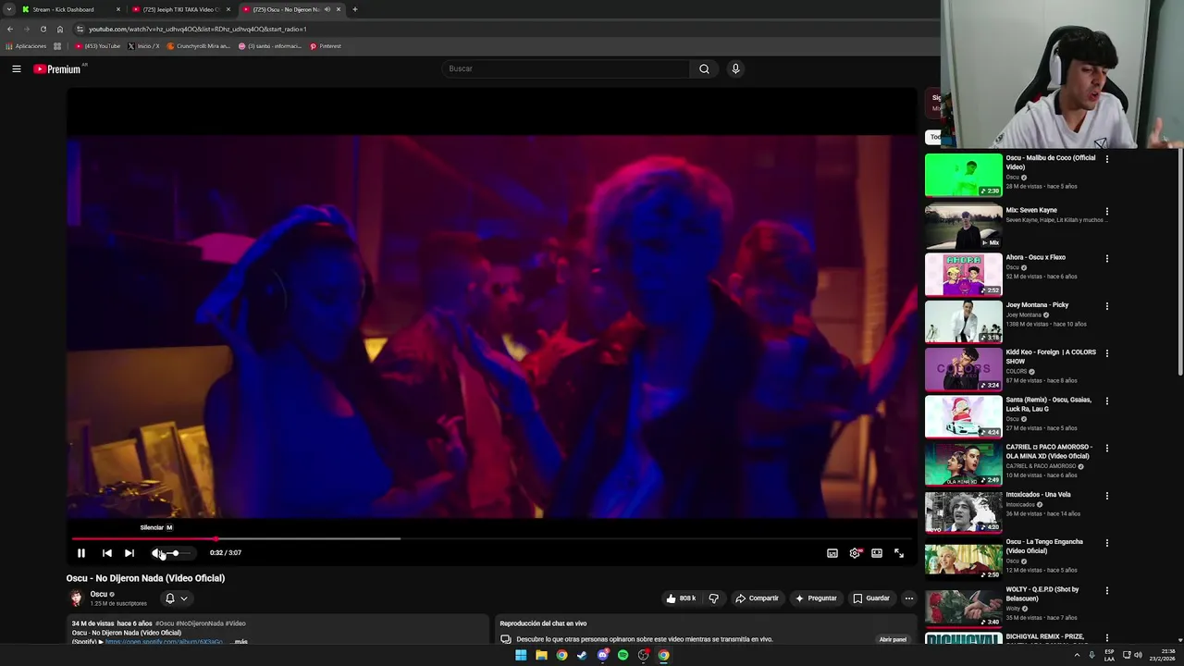Open the Compartir share dialog
Screen dimensions: 1184x666
point(757,598)
